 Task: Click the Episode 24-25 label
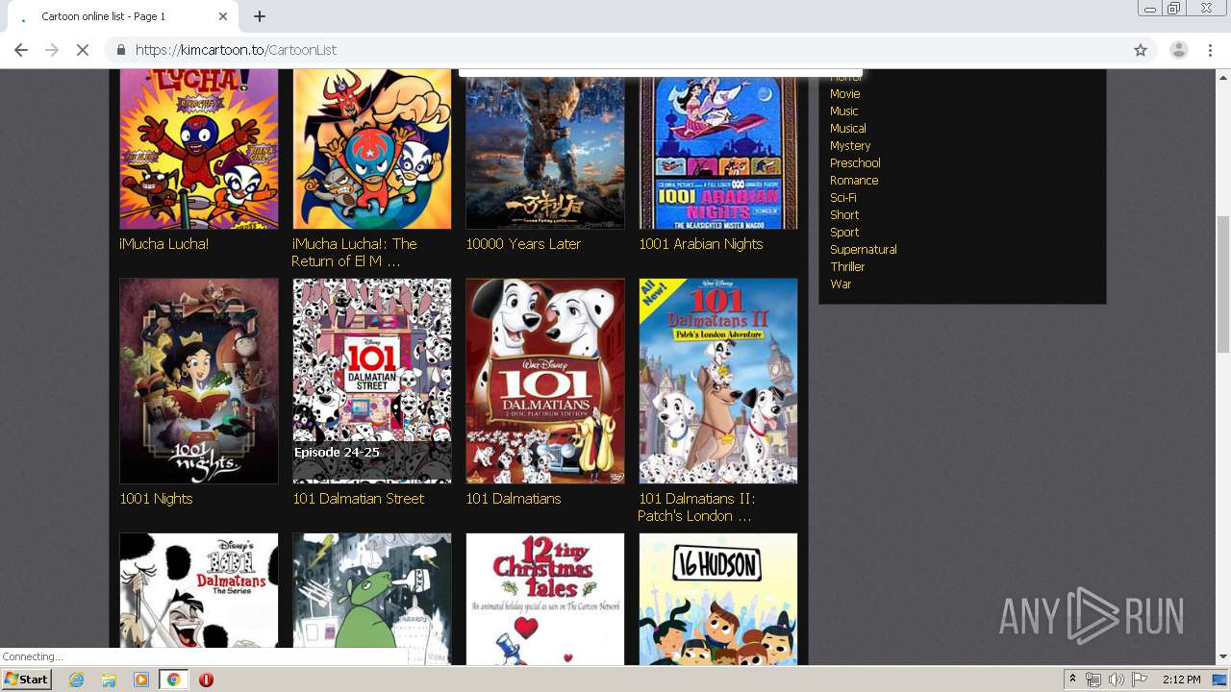(337, 452)
